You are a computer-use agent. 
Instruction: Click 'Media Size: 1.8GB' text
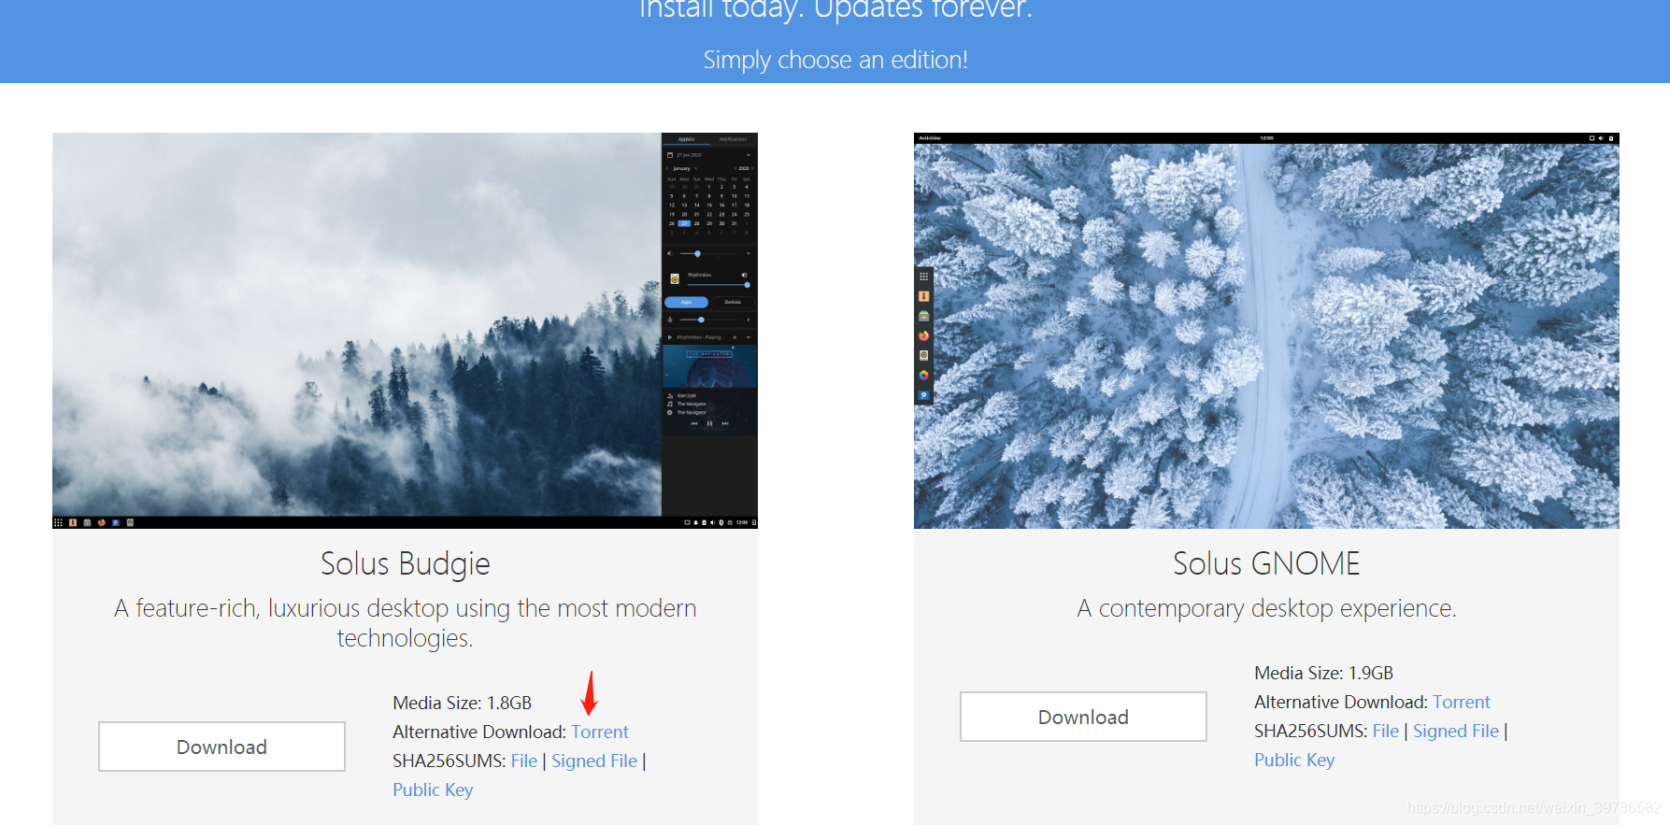click(x=462, y=703)
